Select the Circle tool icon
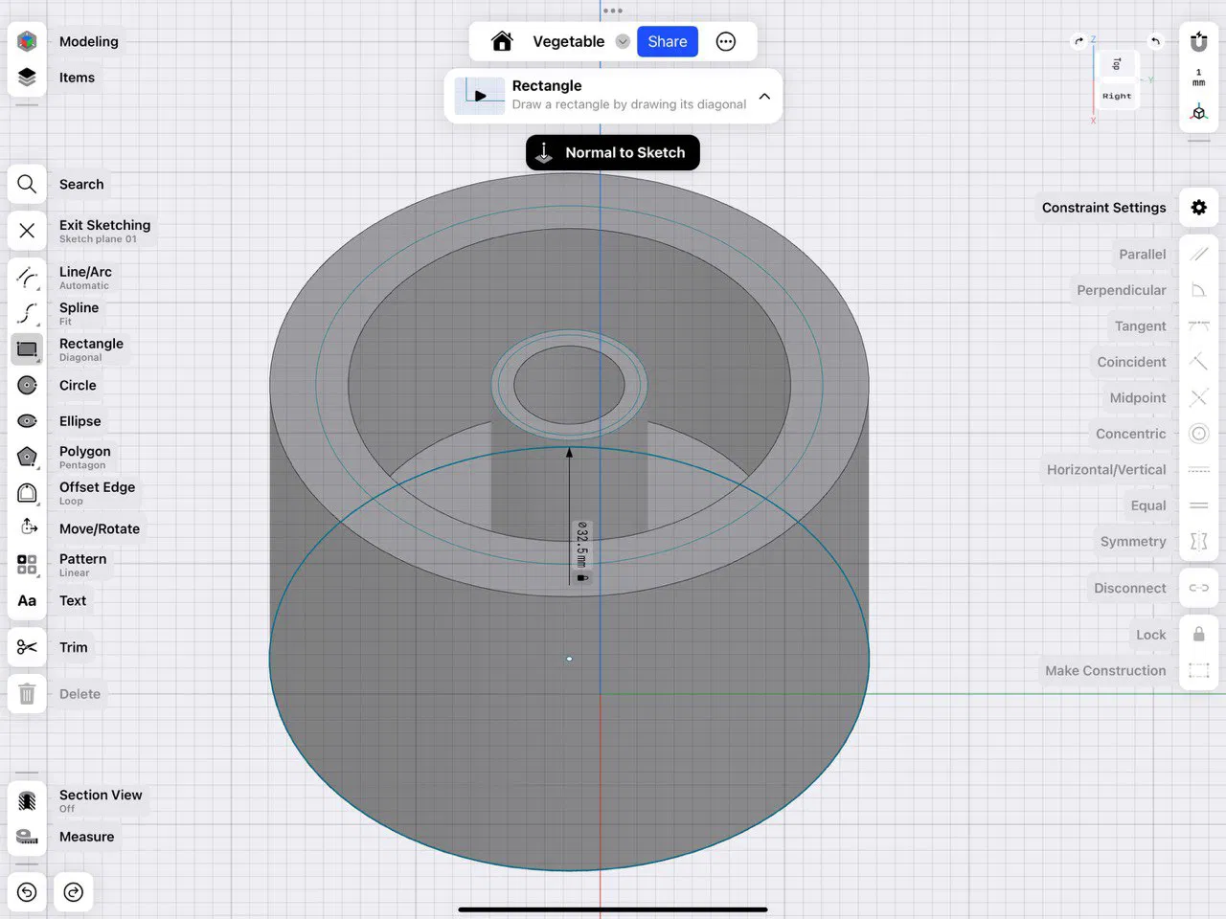This screenshot has height=919, width=1226. [x=27, y=385]
